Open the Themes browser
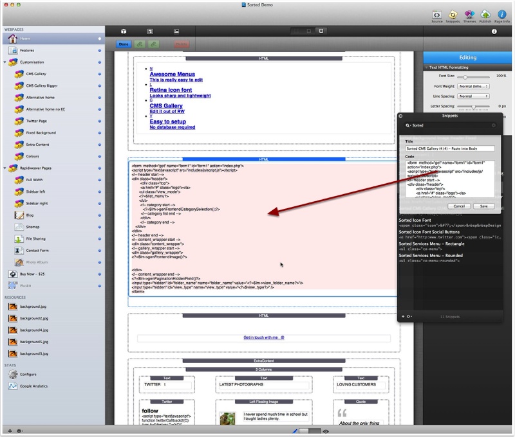The image size is (515, 437). [469, 14]
